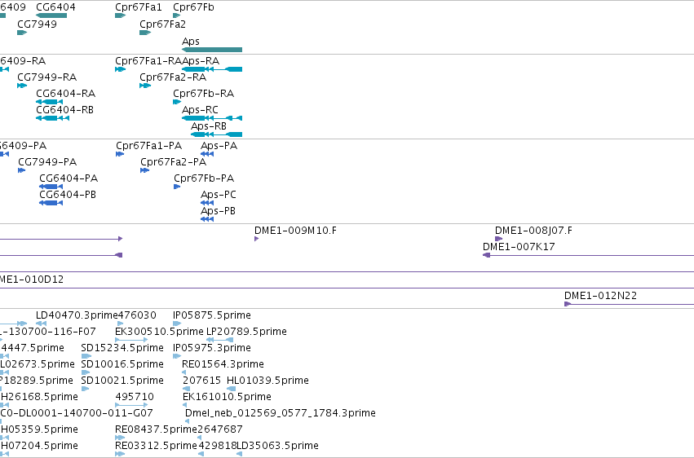694x458 pixels.
Task: Select the CG6404 gene arrow glyph
Action: click(x=51, y=15)
